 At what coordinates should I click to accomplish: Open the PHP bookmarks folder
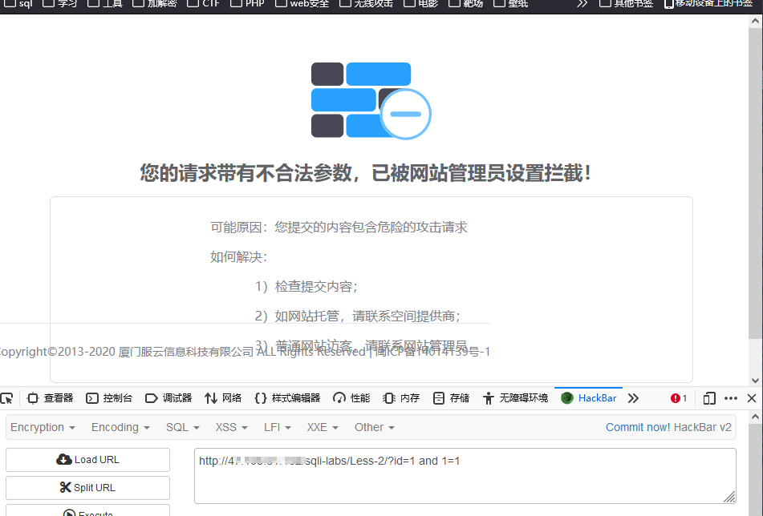(x=247, y=3)
